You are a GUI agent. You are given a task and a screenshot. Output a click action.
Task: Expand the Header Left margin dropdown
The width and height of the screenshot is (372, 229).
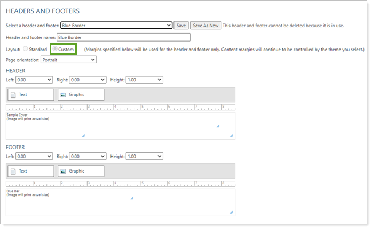click(34, 80)
